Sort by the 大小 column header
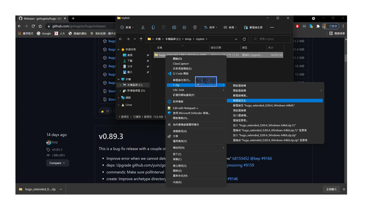The width and height of the screenshot is (373, 210). pos(271,48)
